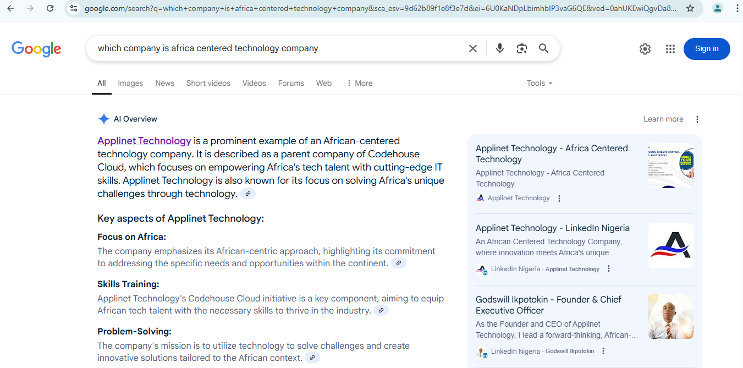
Task: Switch to the Videos tab
Action: tap(254, 83)
